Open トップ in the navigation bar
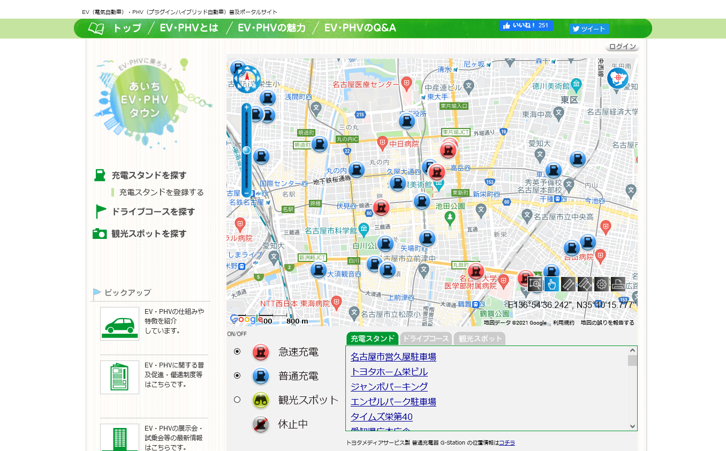Viewport: 726px width, 451px height. (127, 28)
